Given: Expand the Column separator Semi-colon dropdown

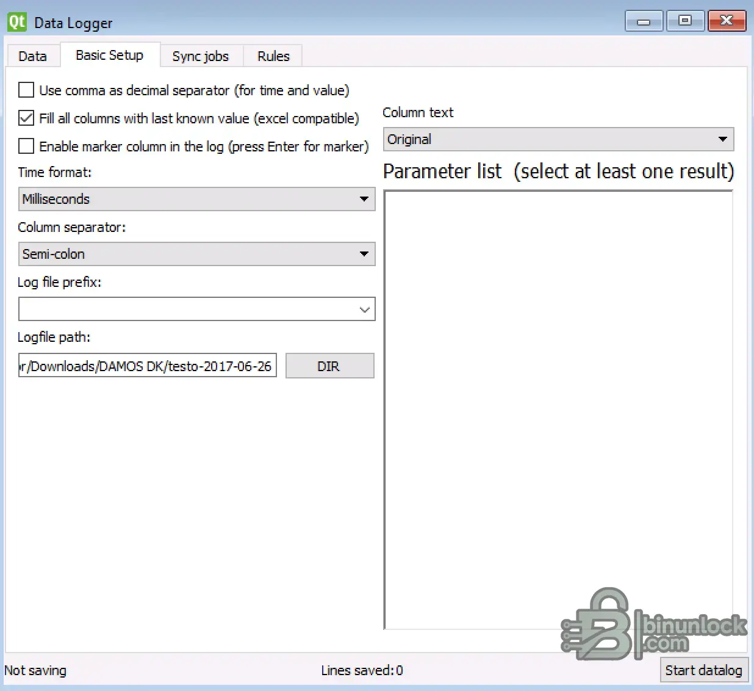Looking at the screenshot, I should (196, 254).
